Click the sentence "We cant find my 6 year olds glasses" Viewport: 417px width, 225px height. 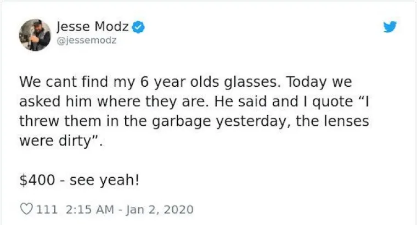[x=142, y=82]
